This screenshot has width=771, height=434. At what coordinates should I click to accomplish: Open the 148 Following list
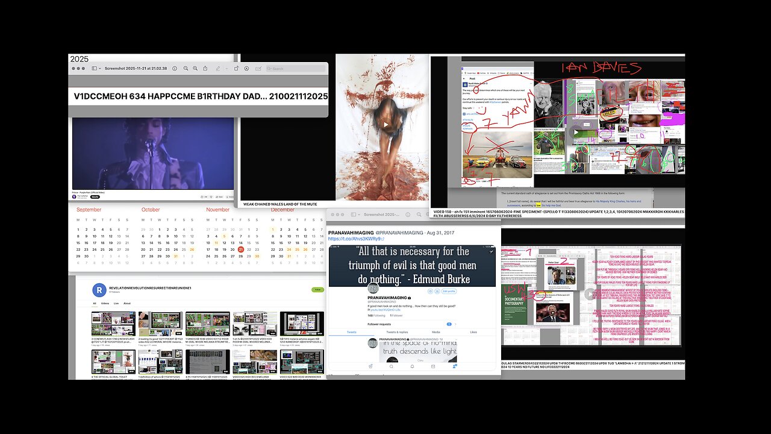(376, 315)
